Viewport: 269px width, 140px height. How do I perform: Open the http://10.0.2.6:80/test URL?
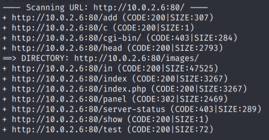click(x=67, y=129)
